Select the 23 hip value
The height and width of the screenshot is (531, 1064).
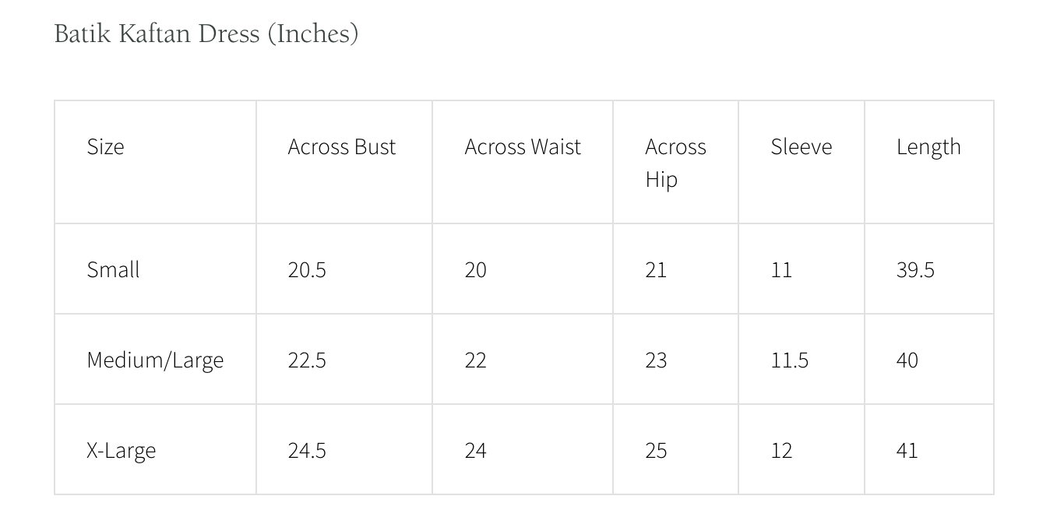click(656, 360)
